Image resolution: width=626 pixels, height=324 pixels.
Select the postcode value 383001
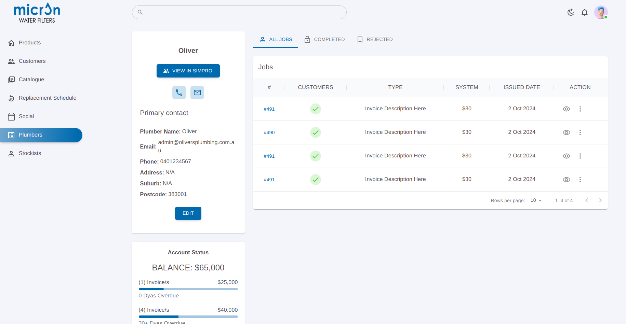point(177,194)
